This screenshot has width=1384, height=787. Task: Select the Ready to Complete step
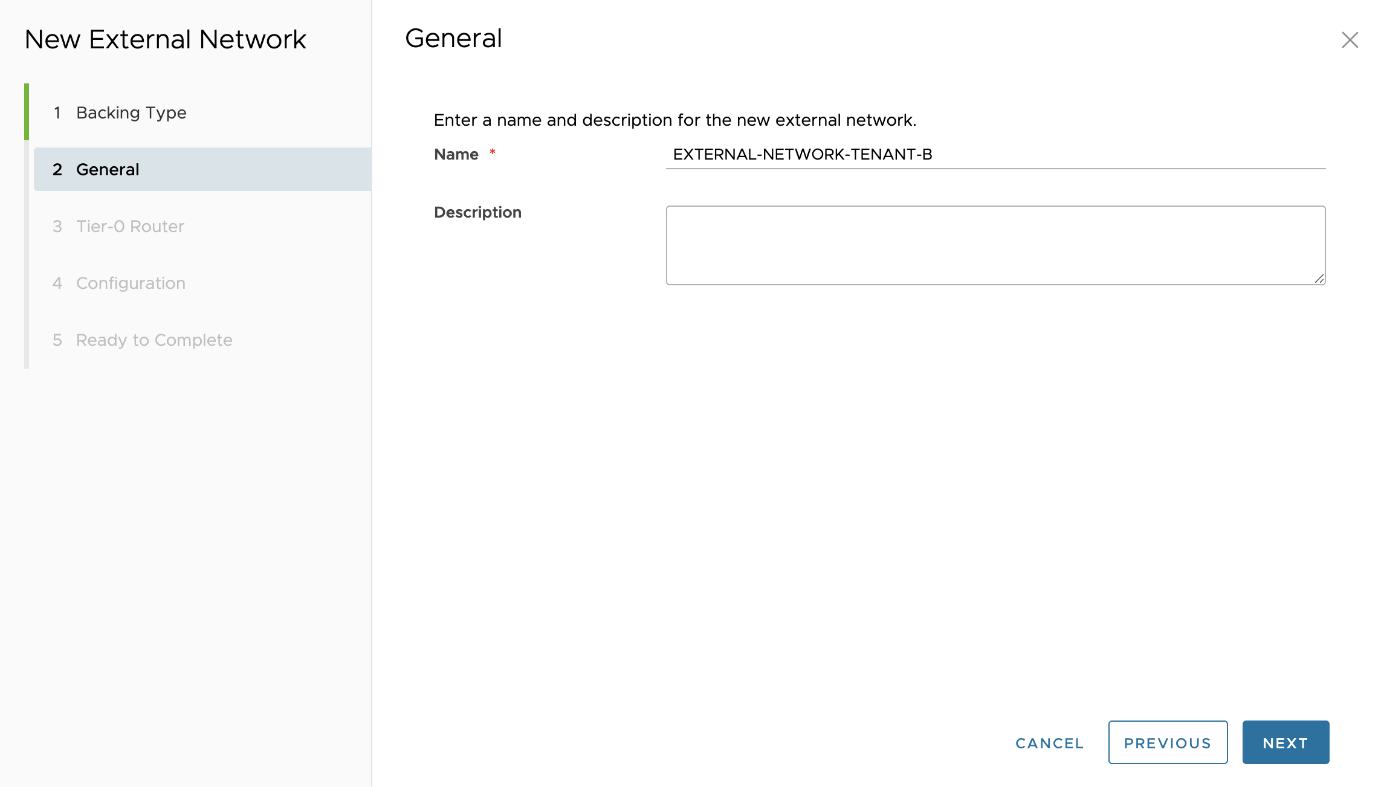pos(154,340)
